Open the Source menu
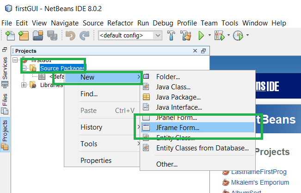The image size is (301, 193). tap(93, 23)
